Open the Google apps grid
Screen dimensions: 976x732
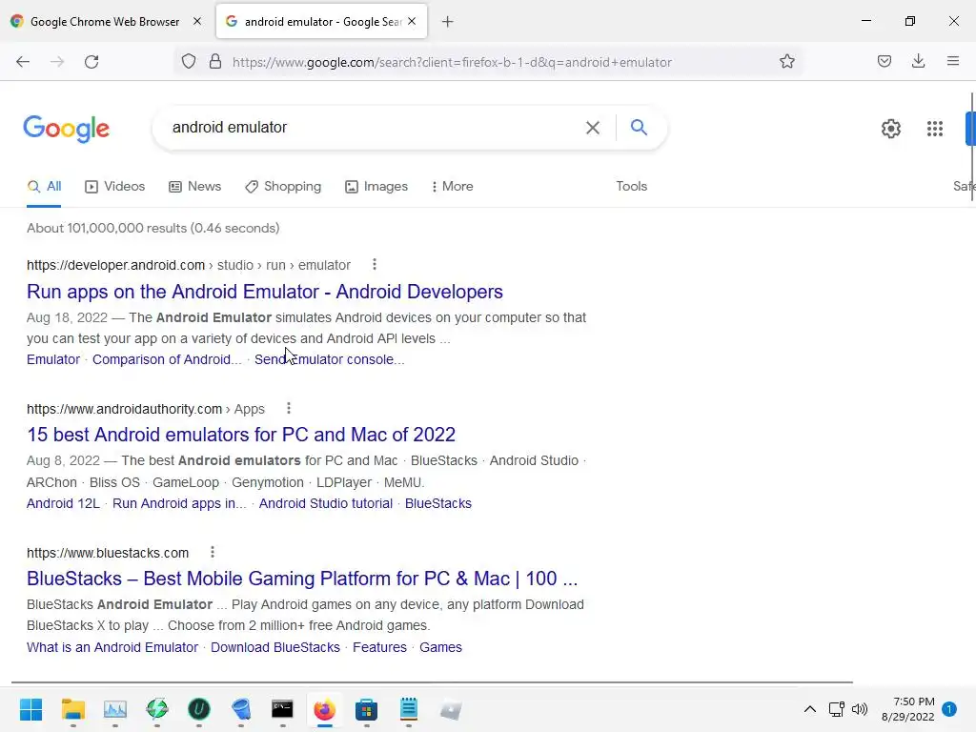click(934, 129)
